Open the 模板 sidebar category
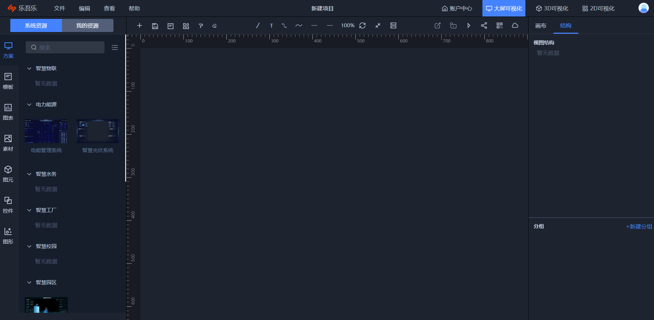This screenshot has width=654, height=320. click(8, 81)
